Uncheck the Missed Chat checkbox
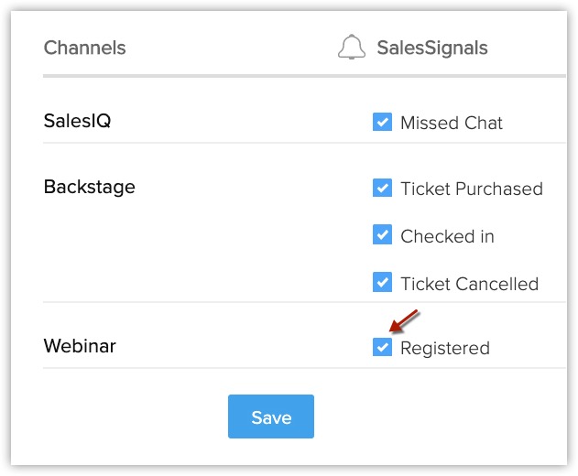This screenshot has width=578, height=476. point(383,122)
